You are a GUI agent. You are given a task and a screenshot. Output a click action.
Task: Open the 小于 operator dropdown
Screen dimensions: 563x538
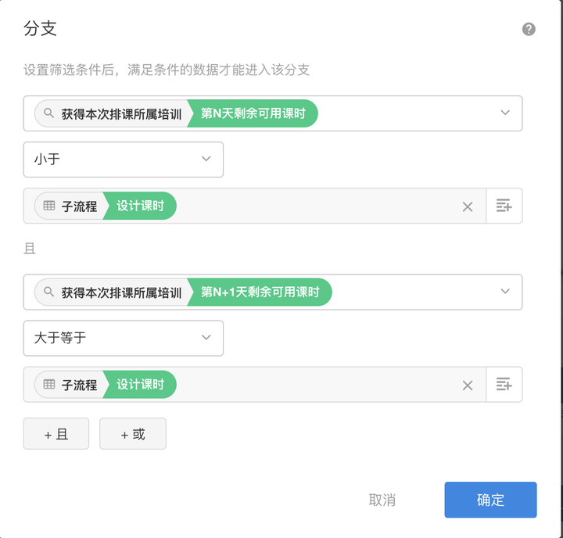tap(124, 160)
